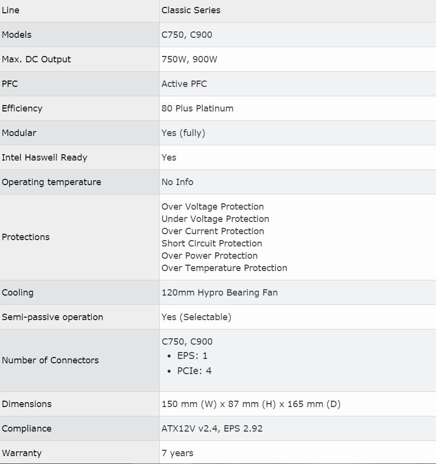Click "Yes (Selectable)" semi-passive value
This screenshot has width=436, height=464.
coord(196,317)
